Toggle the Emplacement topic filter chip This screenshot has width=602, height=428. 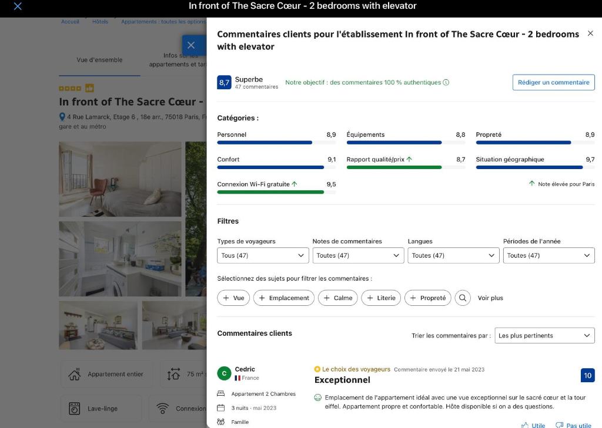click(284, 298)
